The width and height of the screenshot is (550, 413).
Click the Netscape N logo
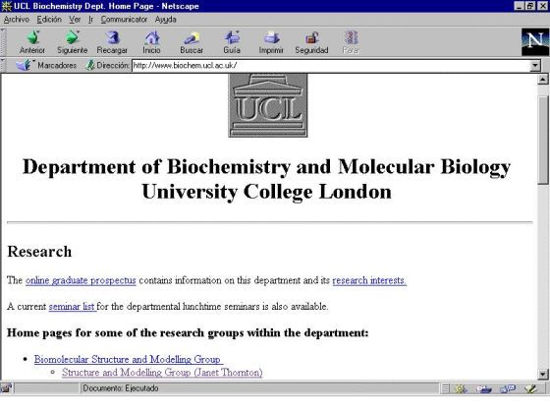tap(535, 42)
